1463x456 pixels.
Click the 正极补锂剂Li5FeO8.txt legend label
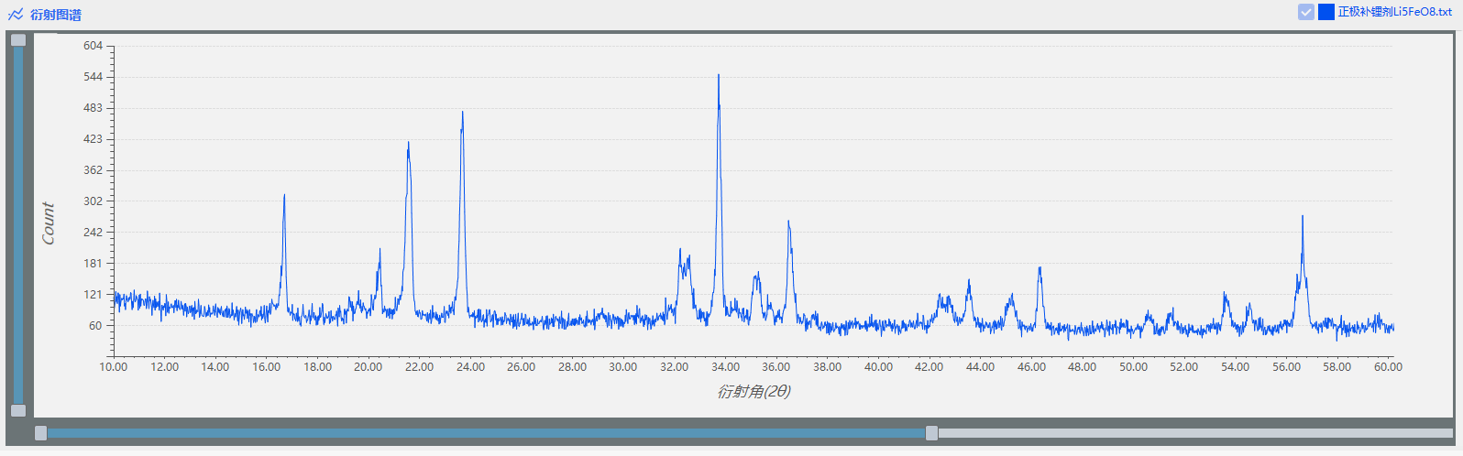(1394, 12)
